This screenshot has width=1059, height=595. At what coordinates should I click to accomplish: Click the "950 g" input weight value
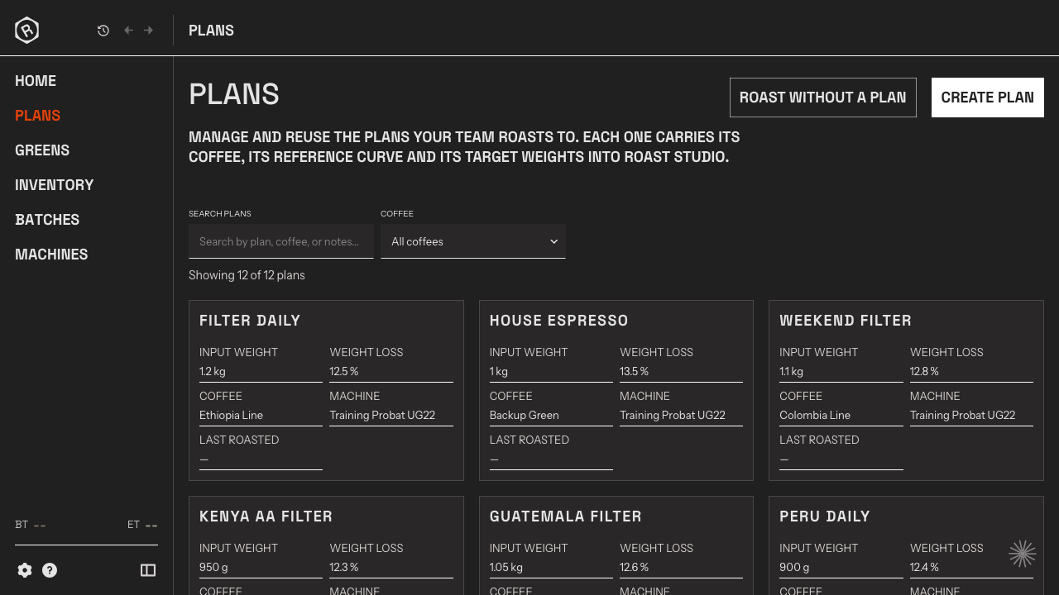tap(215, 568)
